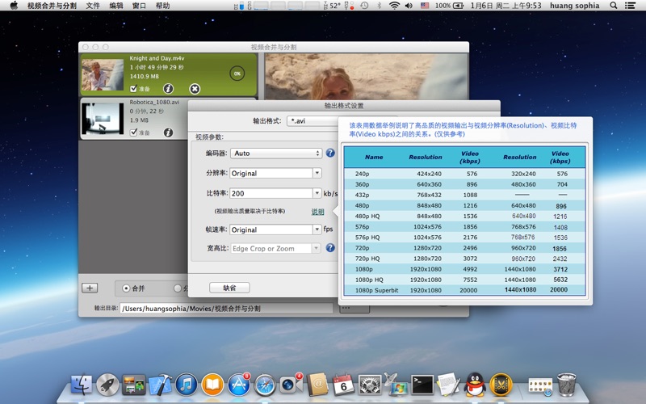Click the 输出目录 path field
Image resolution: width=646 pixels, height=404 pixels.
coord(226,309)
